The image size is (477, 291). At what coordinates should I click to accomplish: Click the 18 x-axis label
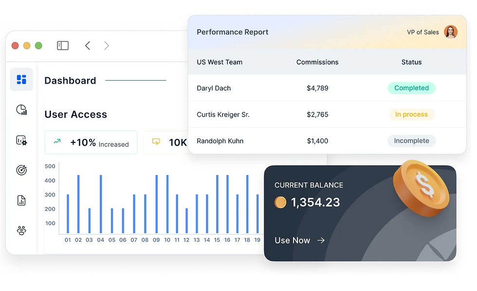point(247,240)
